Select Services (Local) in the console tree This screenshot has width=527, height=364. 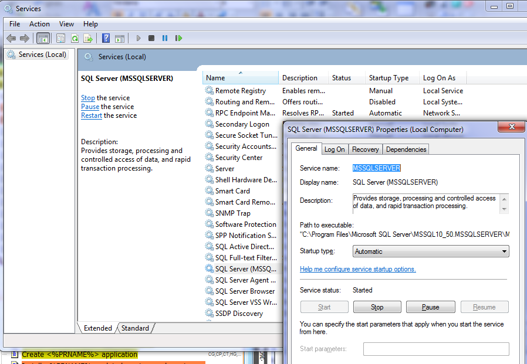coord(38,55)
